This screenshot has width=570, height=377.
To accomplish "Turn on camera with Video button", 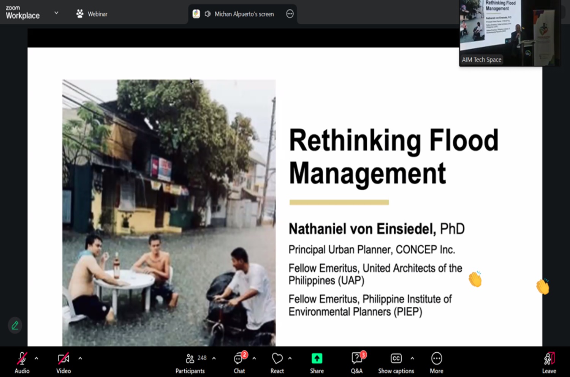I will pos(63,359).
